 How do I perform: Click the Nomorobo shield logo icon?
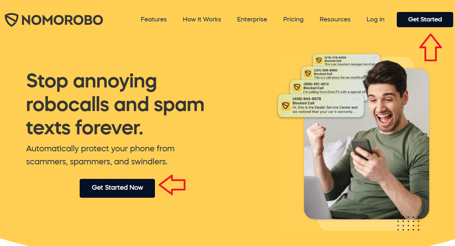[x=11, y=20]
